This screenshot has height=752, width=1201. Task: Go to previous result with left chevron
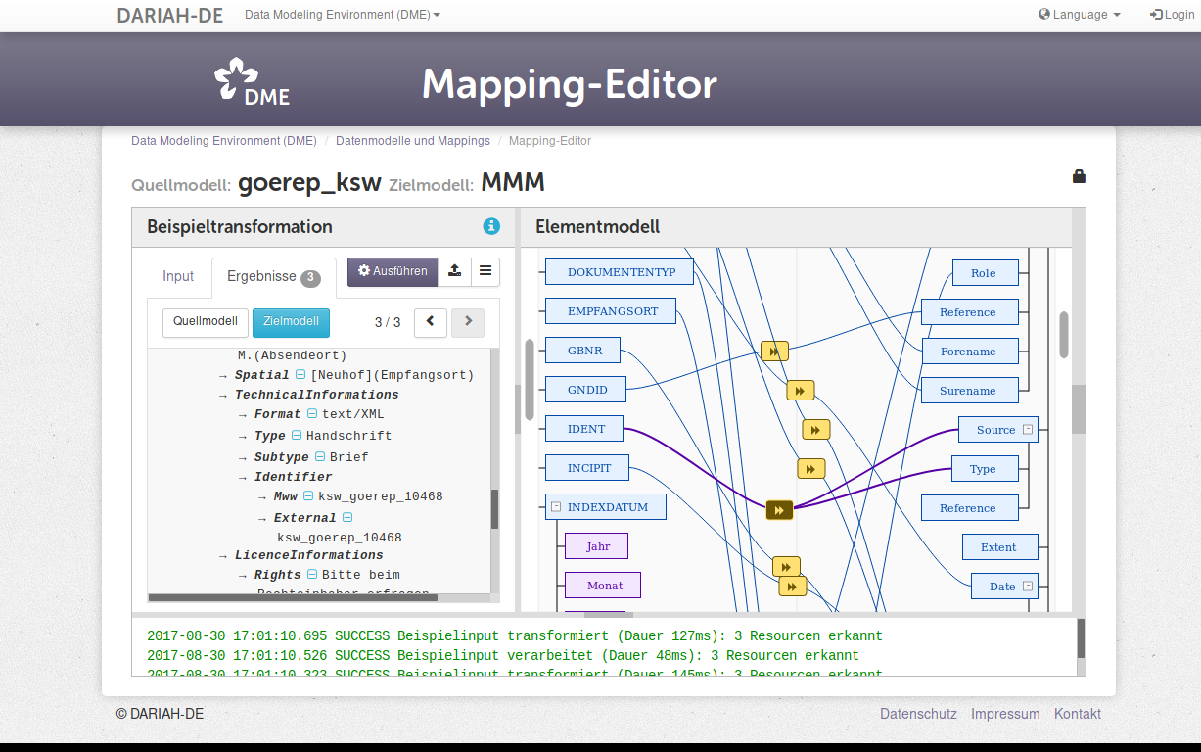coord(431,321)
